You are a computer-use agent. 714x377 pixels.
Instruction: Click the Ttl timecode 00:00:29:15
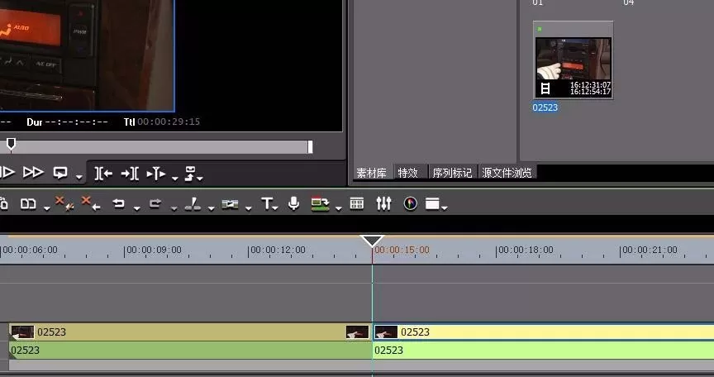169,122
